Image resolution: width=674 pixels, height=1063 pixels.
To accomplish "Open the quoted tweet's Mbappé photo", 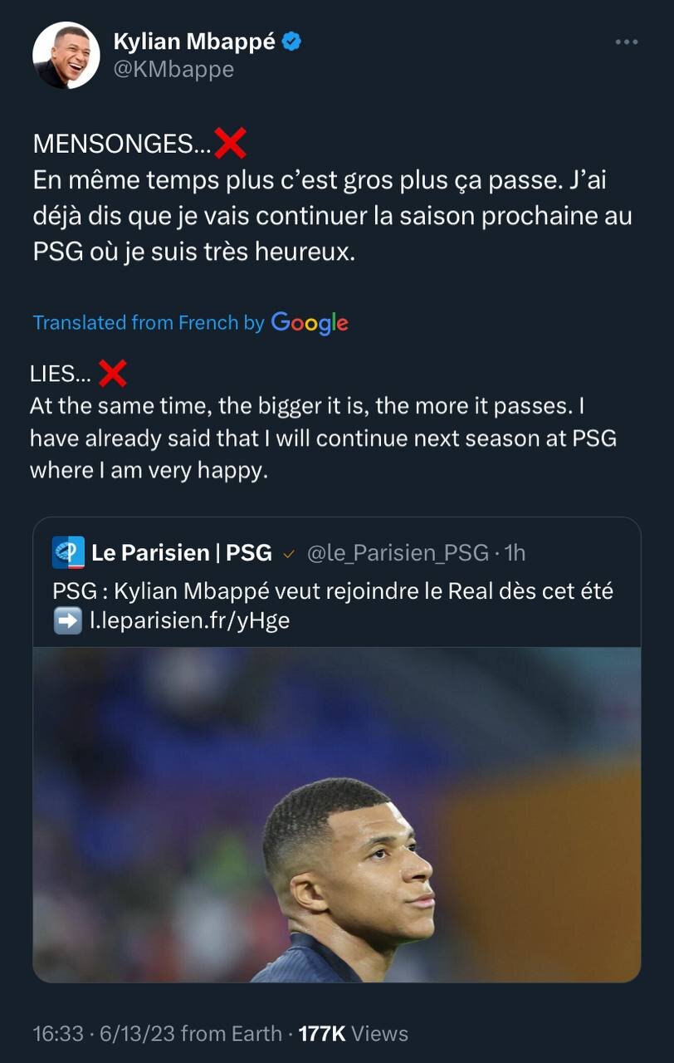I will click(337, 814).
